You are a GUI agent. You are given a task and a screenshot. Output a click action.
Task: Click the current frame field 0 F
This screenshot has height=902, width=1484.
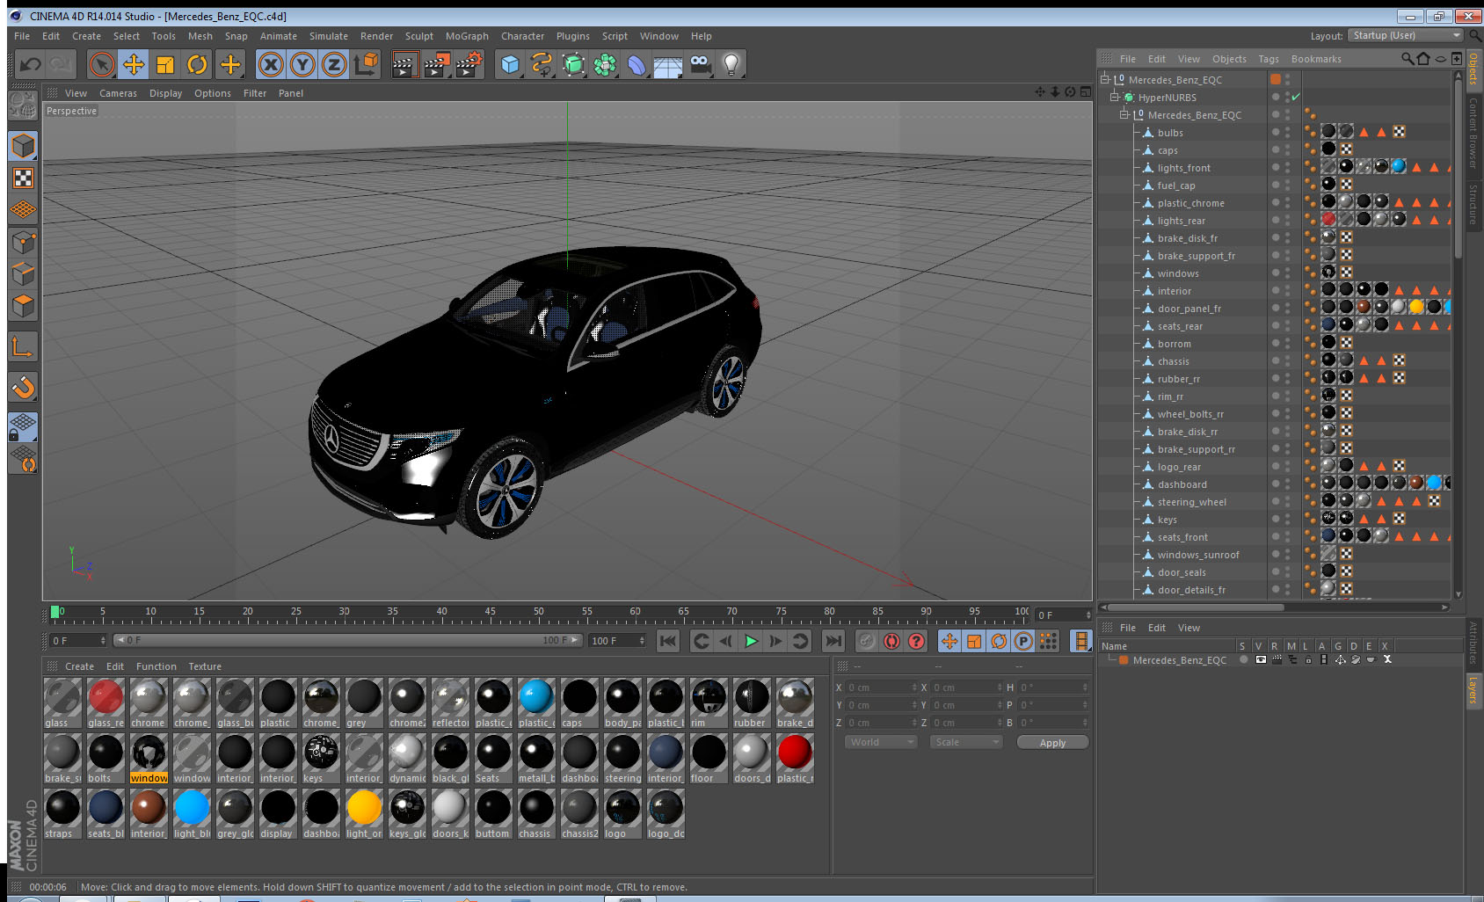[x=1063, y=615]
